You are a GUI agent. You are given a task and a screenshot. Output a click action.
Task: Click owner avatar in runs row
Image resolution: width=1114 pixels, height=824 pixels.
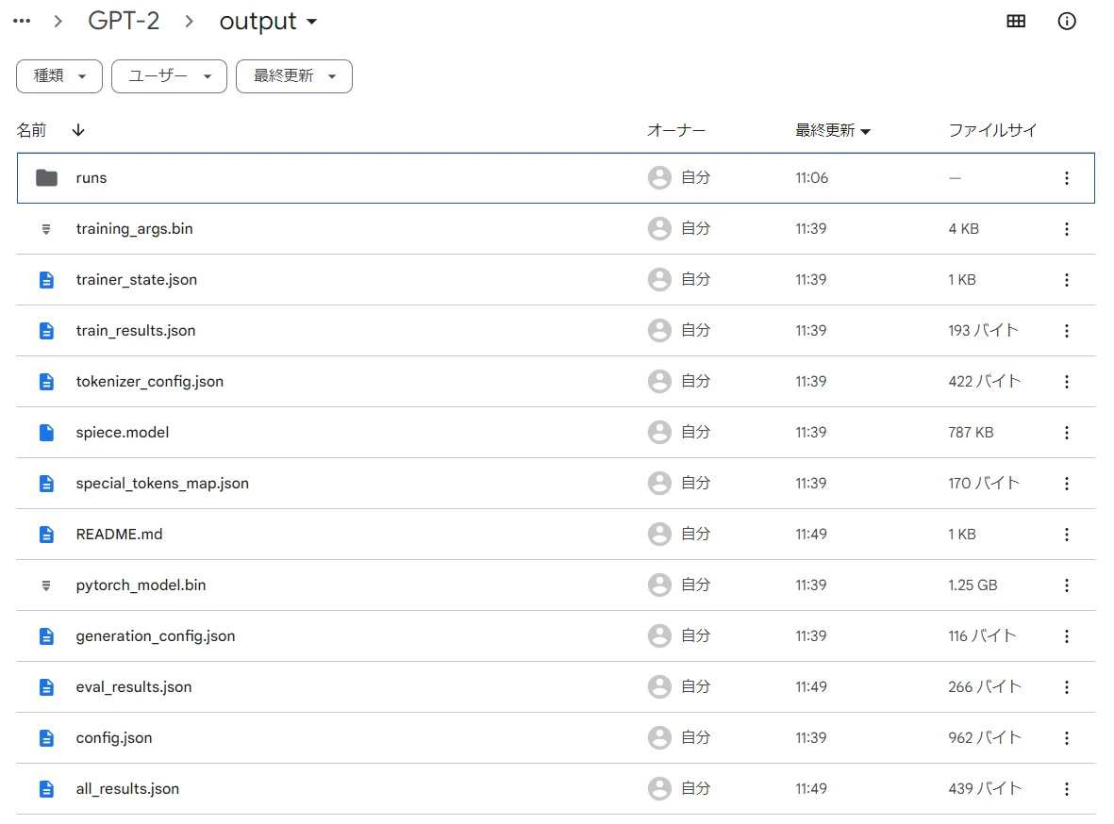pos(659,177)
